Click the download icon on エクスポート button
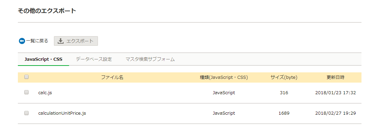Screen dimensions: 379x128 pyautogui.click(x=61, y=41)
